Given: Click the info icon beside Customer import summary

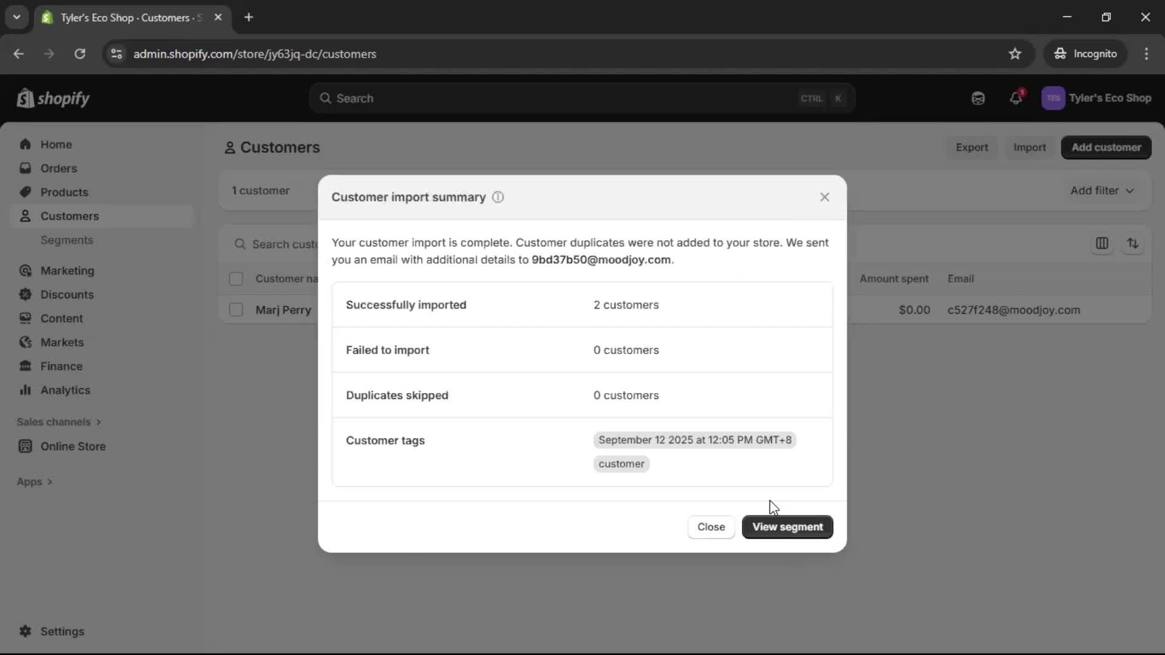Looking at the screenshot, I should [498, 197].
